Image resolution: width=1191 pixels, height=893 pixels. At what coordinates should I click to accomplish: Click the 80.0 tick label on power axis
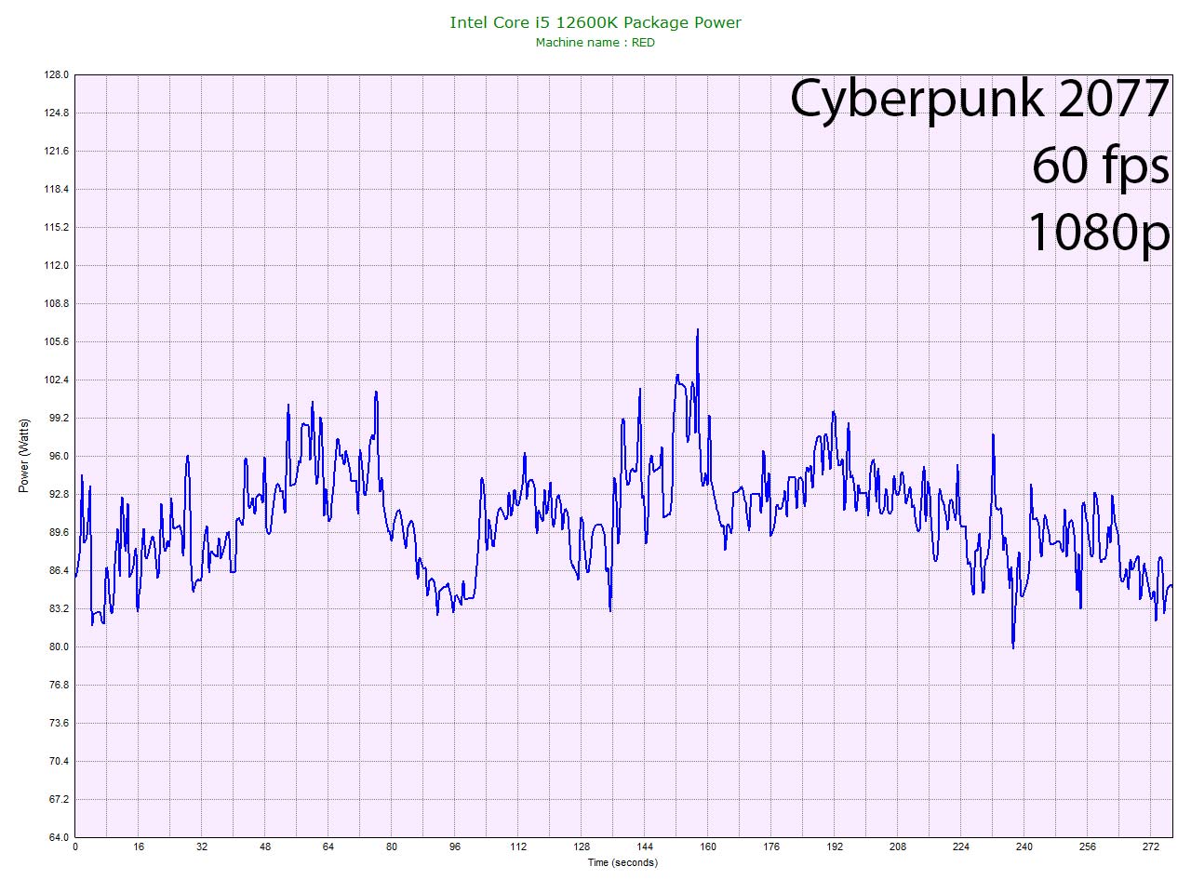[x=57, y=646]
